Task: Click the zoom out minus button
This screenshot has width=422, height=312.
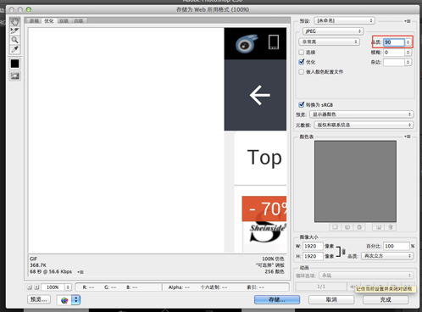Action: (x=30, y=287)
